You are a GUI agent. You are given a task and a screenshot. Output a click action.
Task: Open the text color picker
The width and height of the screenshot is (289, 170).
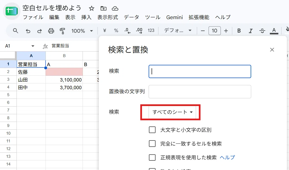click(x=274, y=31)
